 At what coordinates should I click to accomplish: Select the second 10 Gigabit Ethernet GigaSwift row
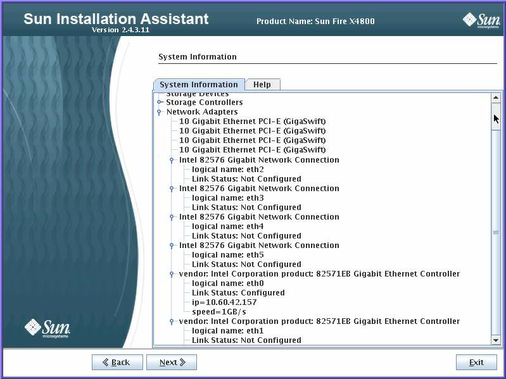coord(252,131)
